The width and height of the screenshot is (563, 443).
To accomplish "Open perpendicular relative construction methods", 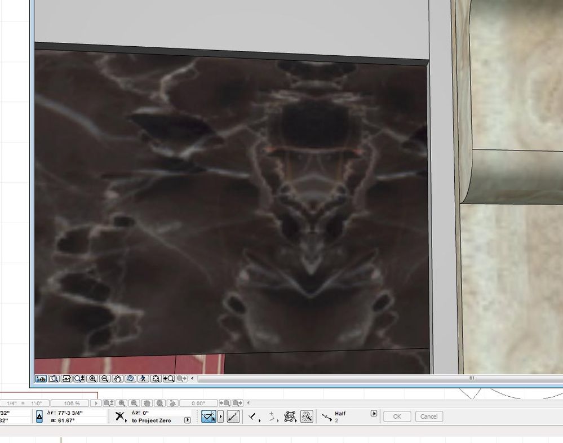I will coord(253,417).
